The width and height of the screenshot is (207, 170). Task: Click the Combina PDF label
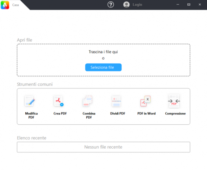(x=89, y=115)
